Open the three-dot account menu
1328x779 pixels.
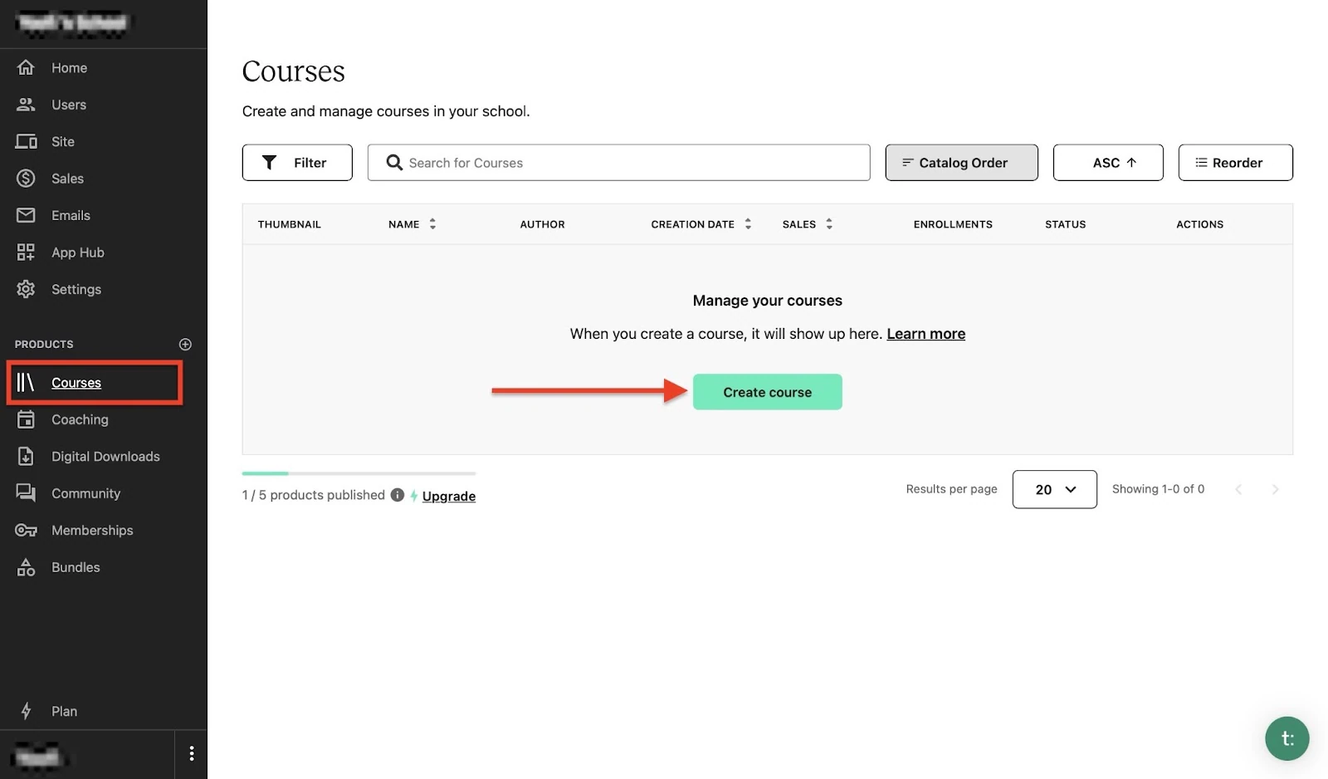[x=192, y=753]
